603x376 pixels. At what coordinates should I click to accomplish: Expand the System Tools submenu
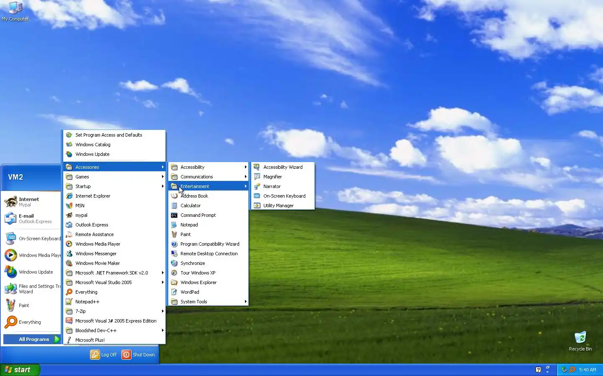tap(209, 302)
